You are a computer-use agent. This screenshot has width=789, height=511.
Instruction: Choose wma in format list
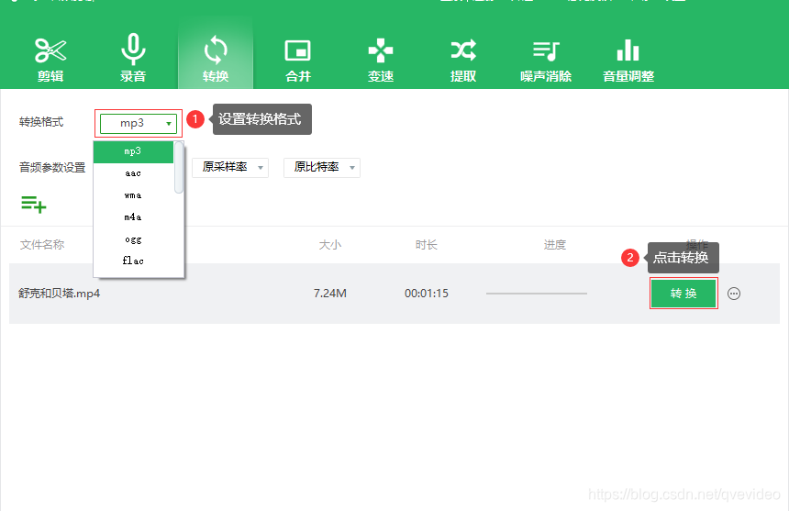tap(133, 195)
